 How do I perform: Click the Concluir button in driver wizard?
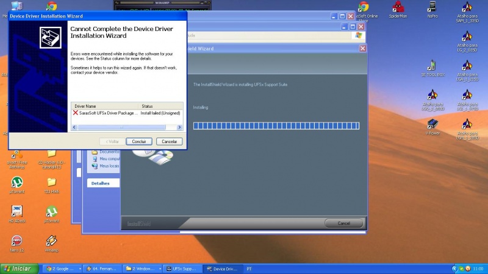point(139,141)
